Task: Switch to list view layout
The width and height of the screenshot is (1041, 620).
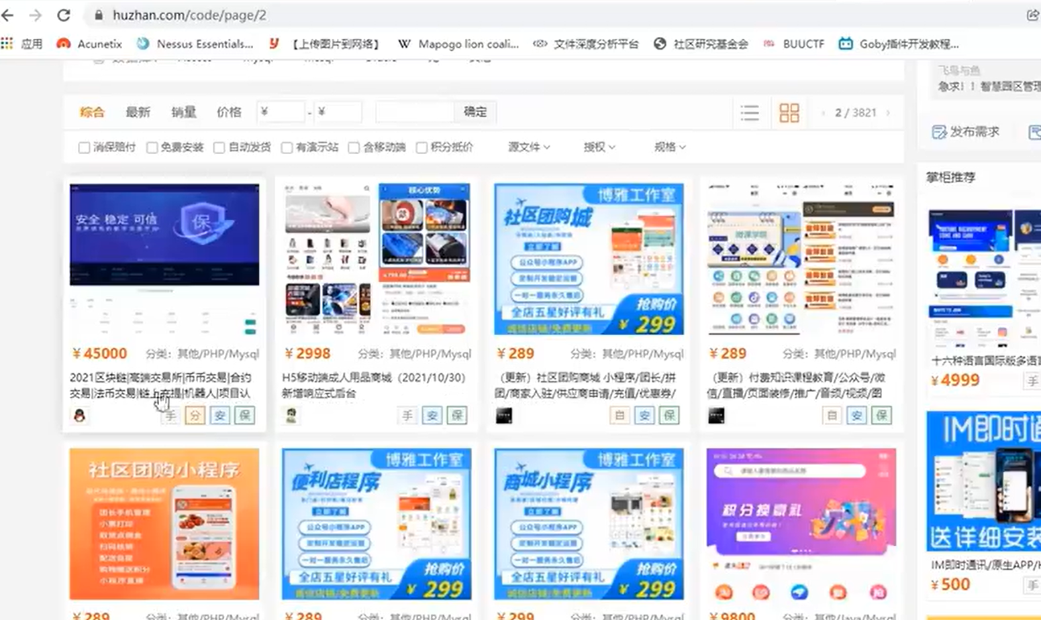Action: (x=749, y=113)
